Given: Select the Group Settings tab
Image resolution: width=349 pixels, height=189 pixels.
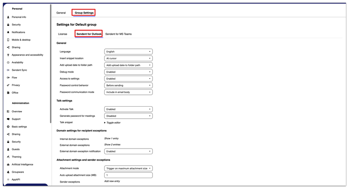Looking at the screenshot, I should click(x=84, y=12).
